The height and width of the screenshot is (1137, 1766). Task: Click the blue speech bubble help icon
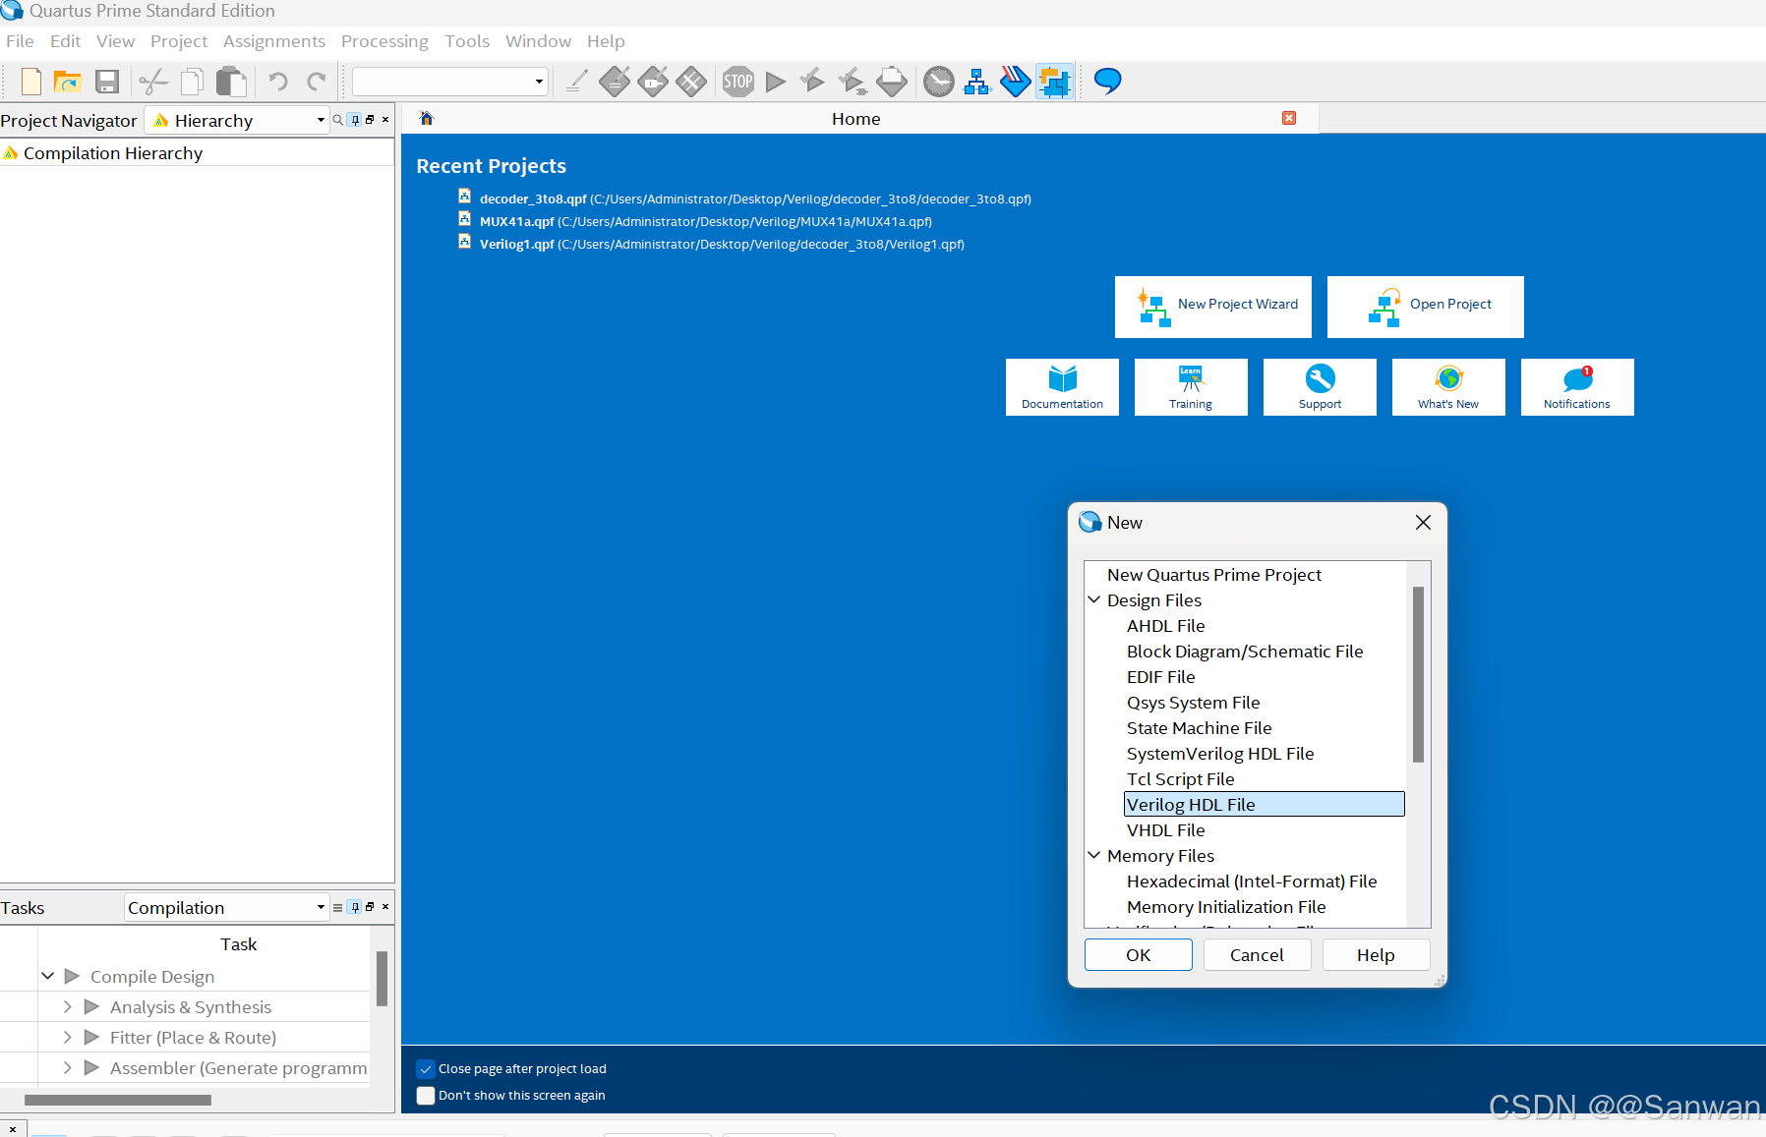1107,81
